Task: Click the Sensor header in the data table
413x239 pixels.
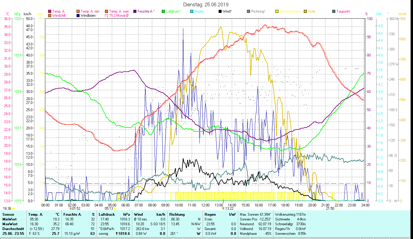Action: tap(8, 214)
